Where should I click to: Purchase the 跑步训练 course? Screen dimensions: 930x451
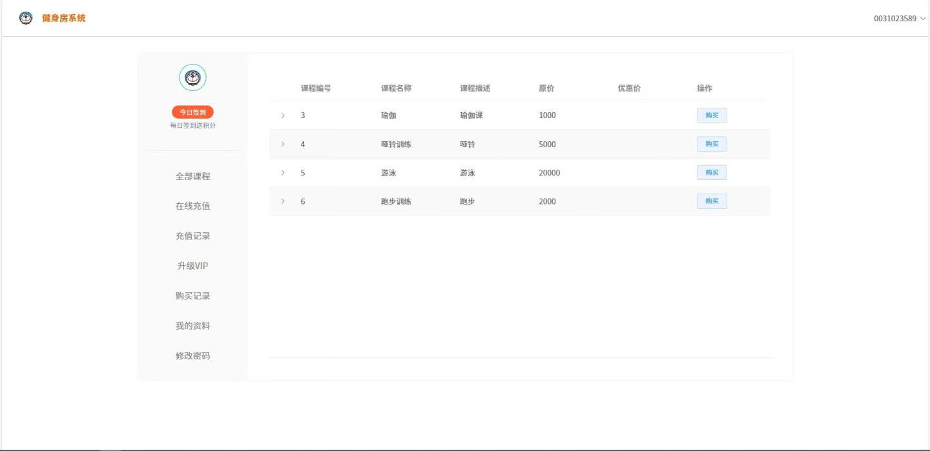712,201
